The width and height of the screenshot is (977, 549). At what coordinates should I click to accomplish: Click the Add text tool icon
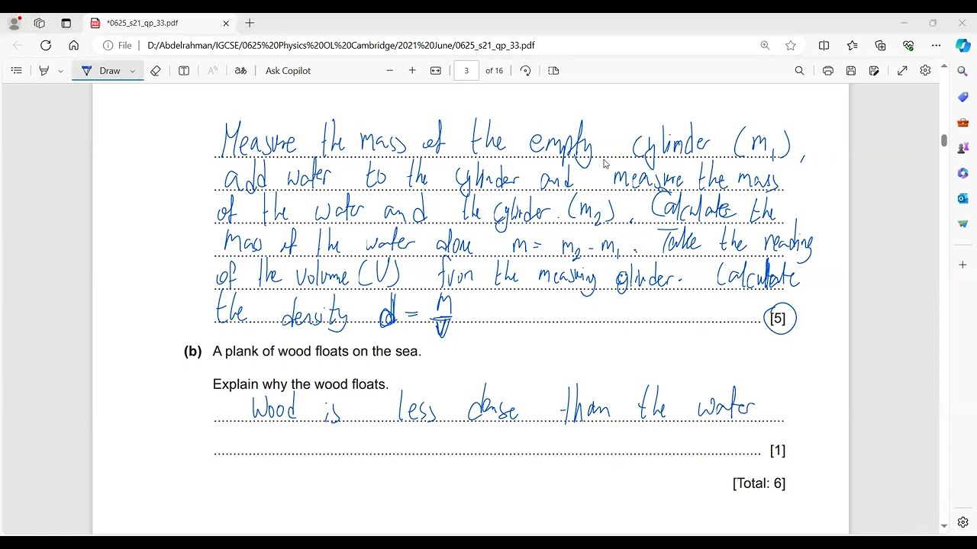184,70
